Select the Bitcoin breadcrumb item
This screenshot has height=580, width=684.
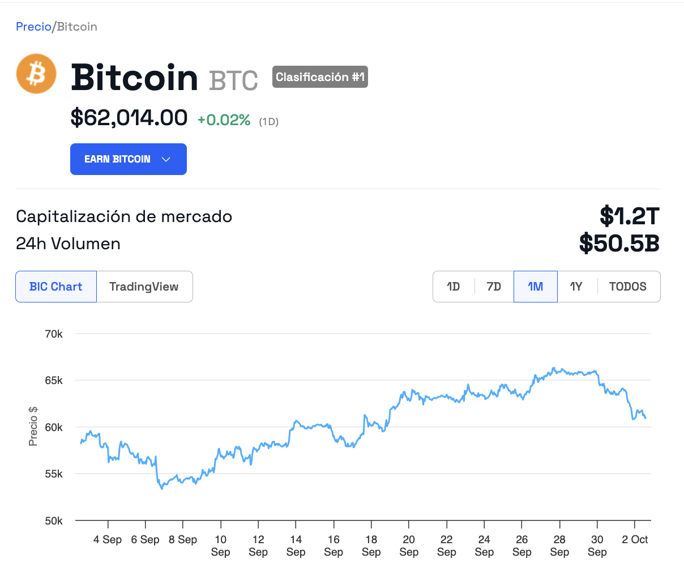77,27
